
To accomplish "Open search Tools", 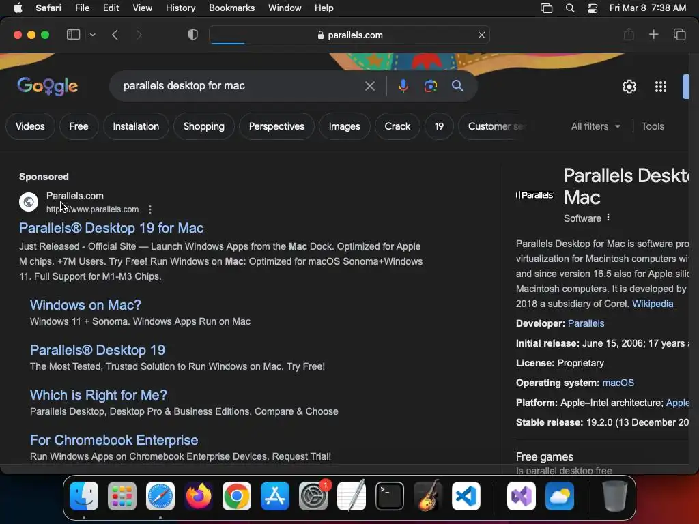I will [x=653, y=126].
